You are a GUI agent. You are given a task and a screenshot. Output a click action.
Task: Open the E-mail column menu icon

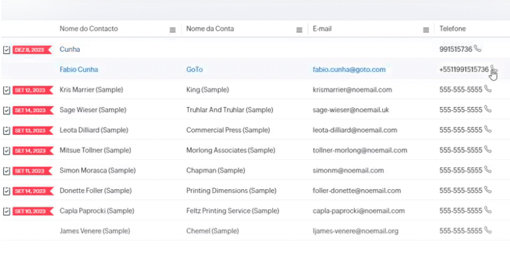pos(426,30)
